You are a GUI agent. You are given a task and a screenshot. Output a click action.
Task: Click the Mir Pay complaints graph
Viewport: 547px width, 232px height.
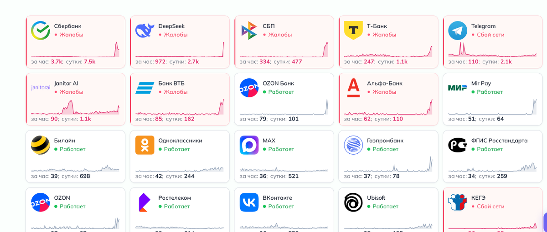coord(492,108)
